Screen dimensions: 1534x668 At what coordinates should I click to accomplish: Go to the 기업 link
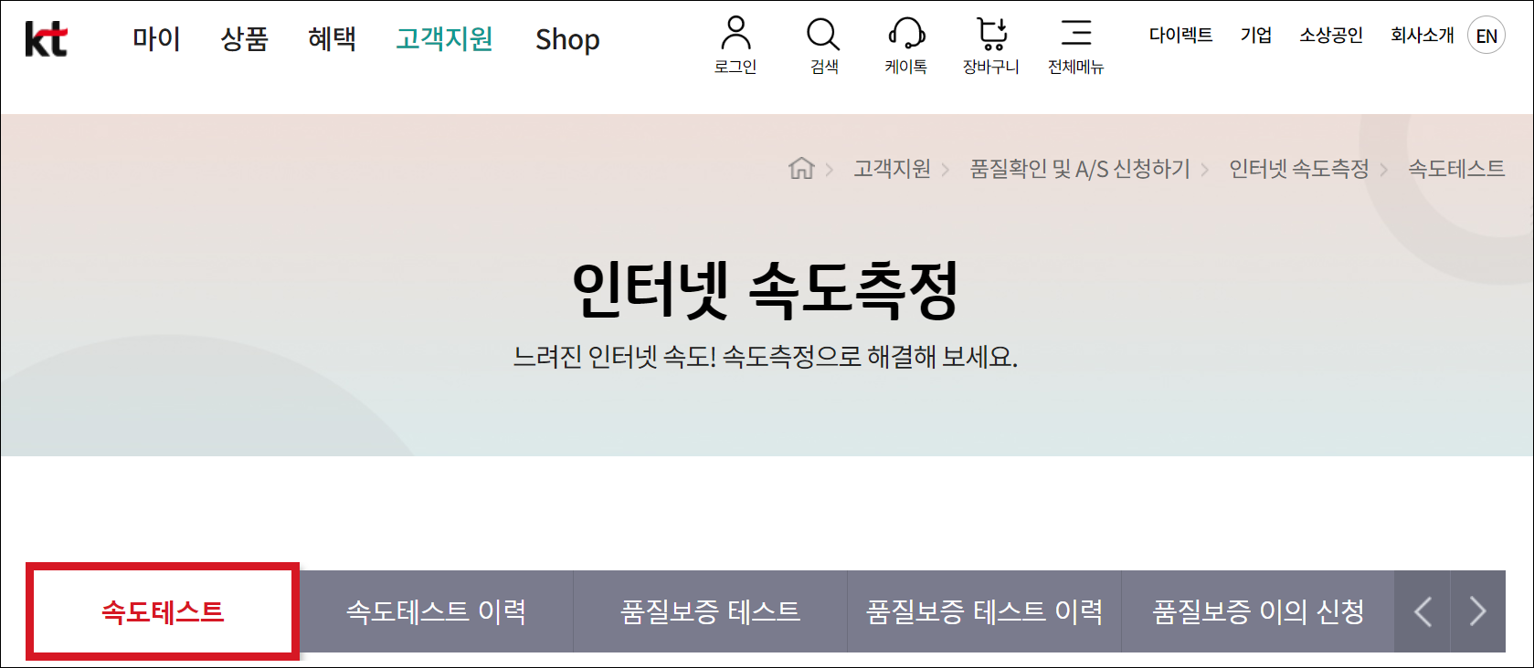point(1256,35)
